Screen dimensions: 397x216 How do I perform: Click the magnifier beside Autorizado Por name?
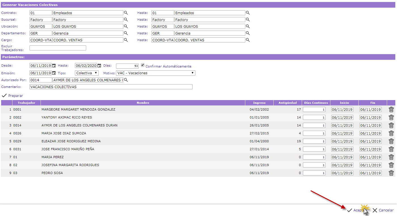pos(126,80)
